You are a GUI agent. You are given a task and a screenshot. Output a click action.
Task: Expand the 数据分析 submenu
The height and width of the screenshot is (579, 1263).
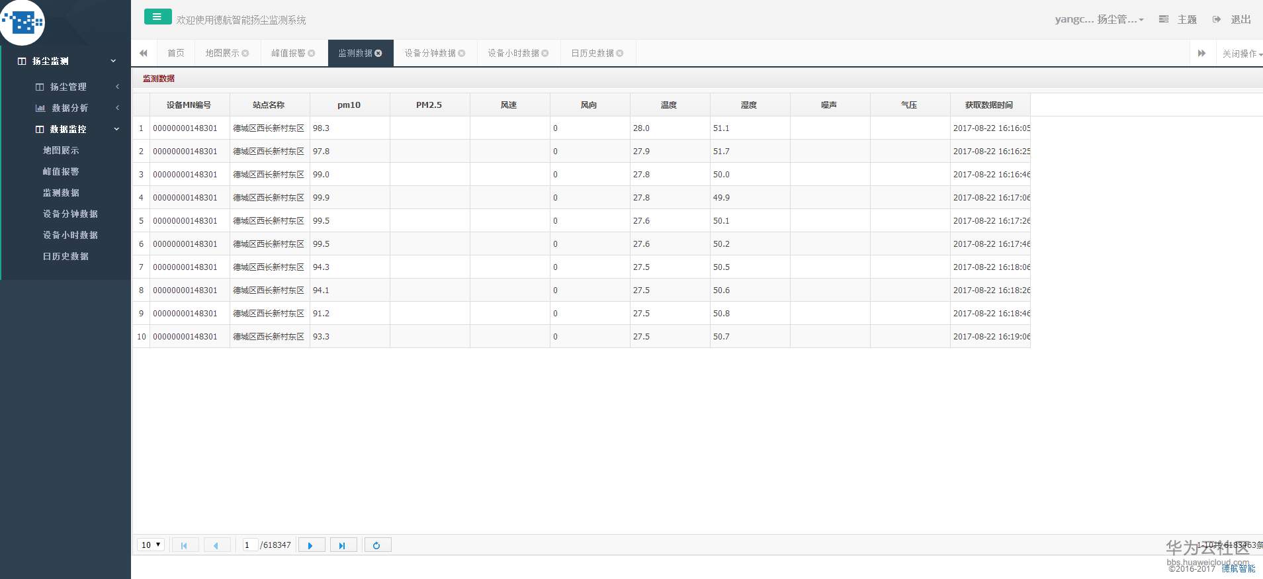(x=117, y=108)
